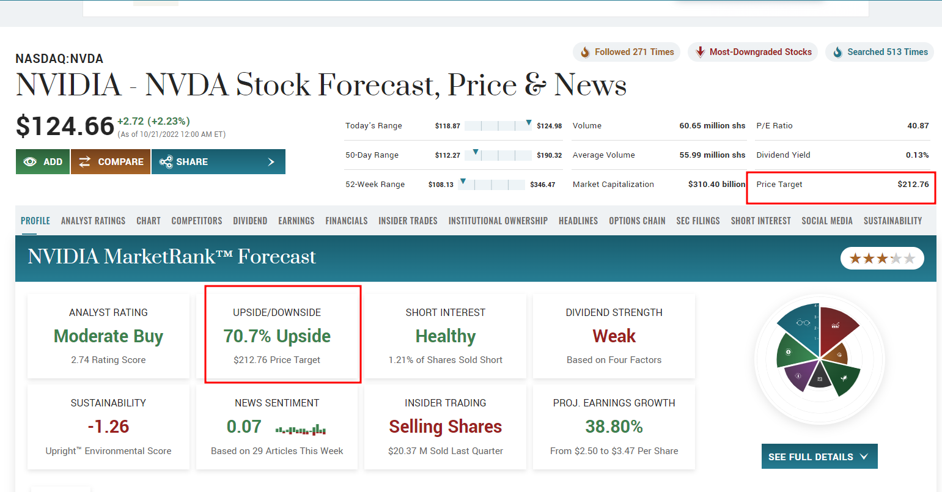
Task: Click the NASDAQ:NVDA ticker label
Action: pos(59,59)
